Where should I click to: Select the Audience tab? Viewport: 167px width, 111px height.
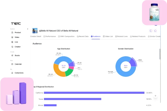point(96,36)
